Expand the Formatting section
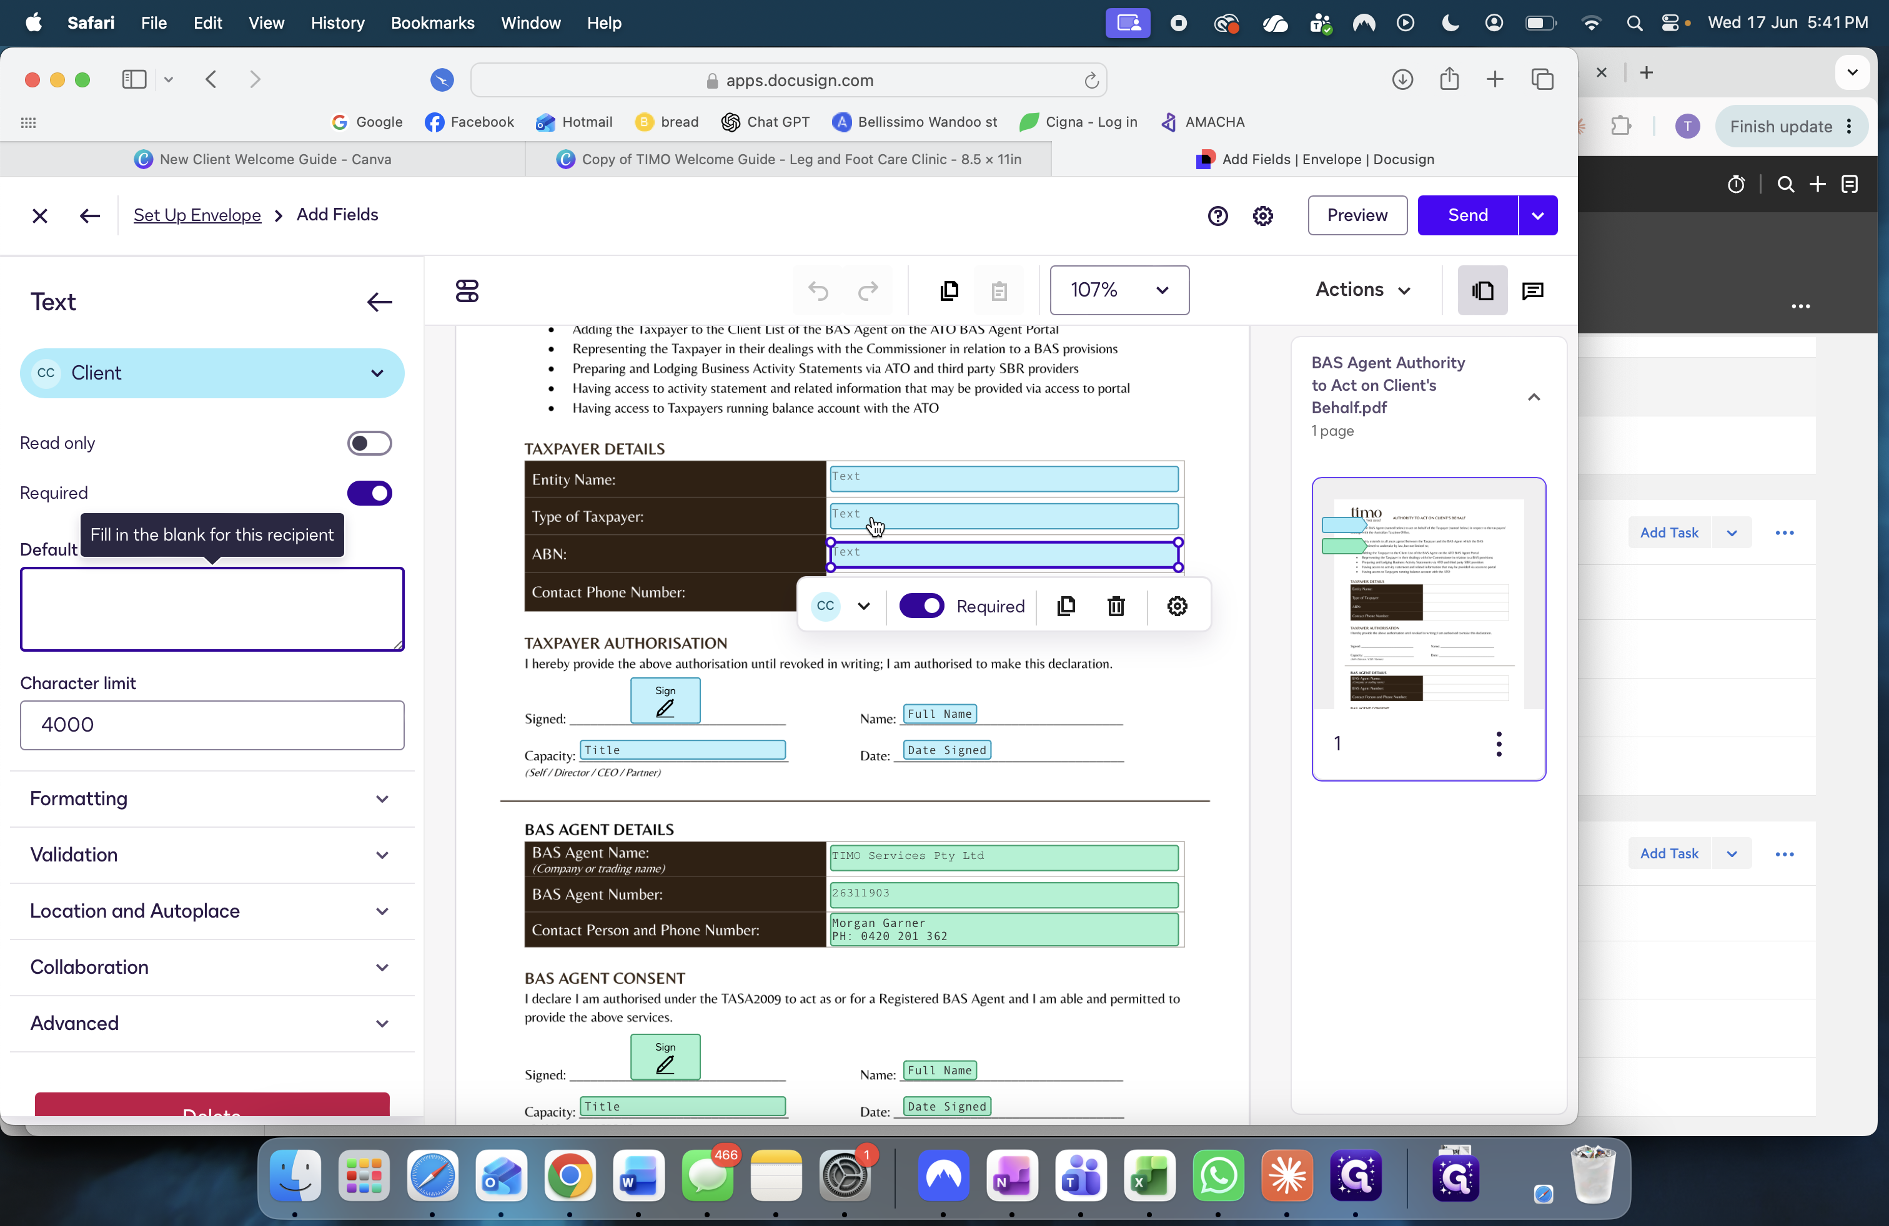The height and width of the screenshot is (1226, 1889). [x=212, y=800]
